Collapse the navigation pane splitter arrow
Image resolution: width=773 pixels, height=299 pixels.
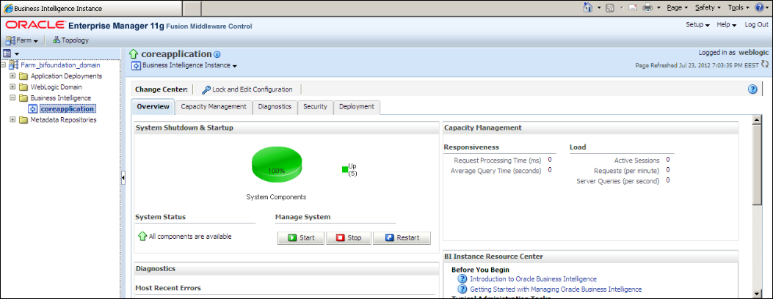[123, 178]
